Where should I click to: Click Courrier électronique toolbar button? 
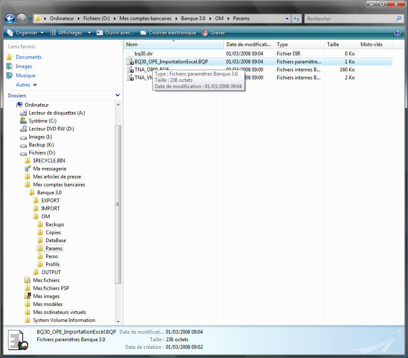(x=168, y=33)
